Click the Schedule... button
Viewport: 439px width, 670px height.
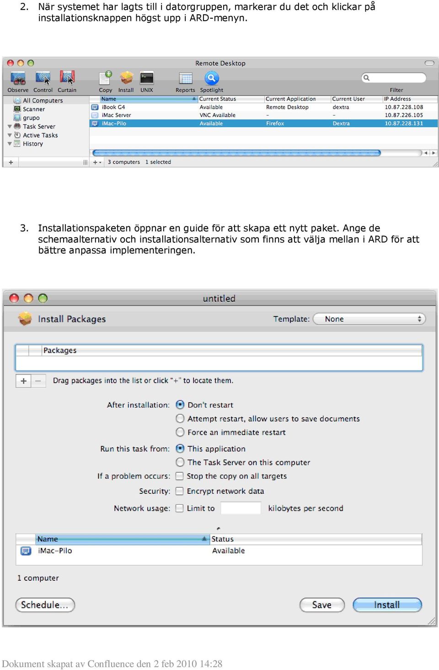pyautogui.click(x=45, y=605)
